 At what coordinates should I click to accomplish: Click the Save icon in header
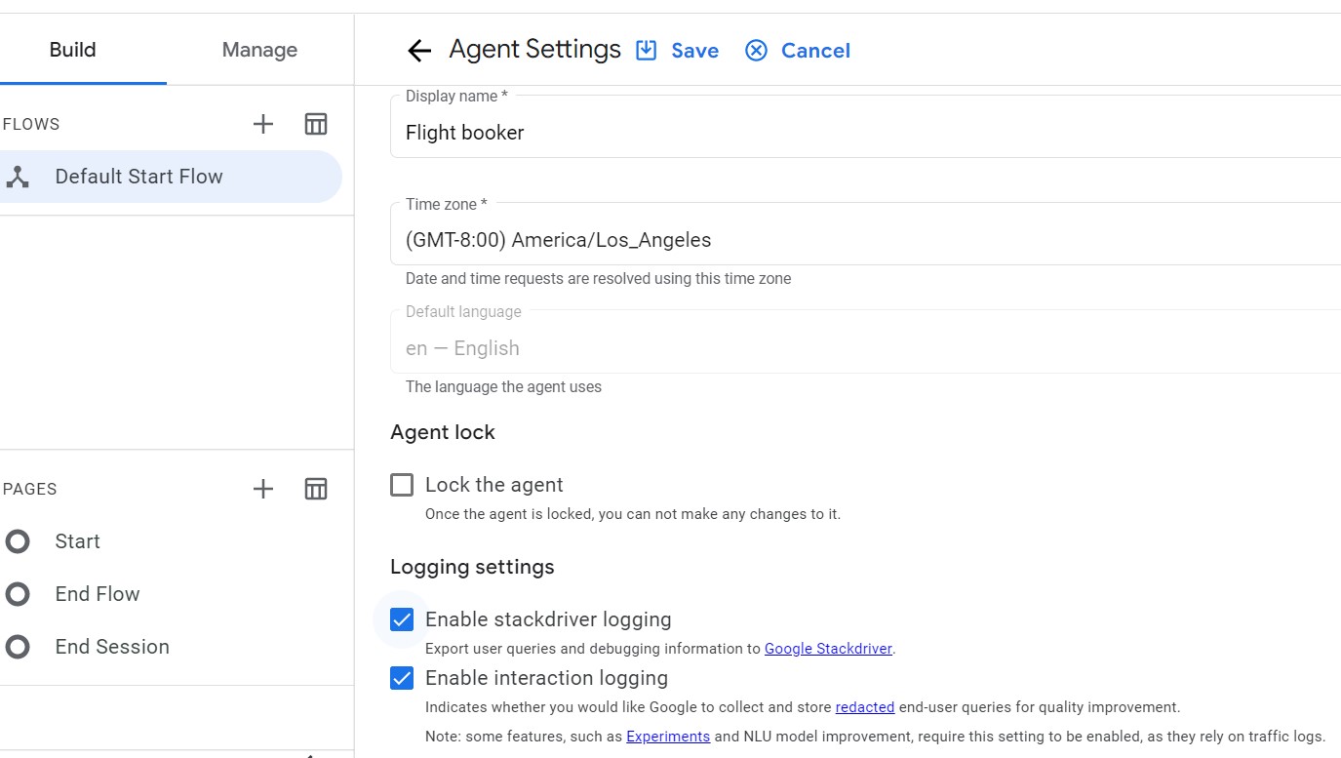coord(647,50)
